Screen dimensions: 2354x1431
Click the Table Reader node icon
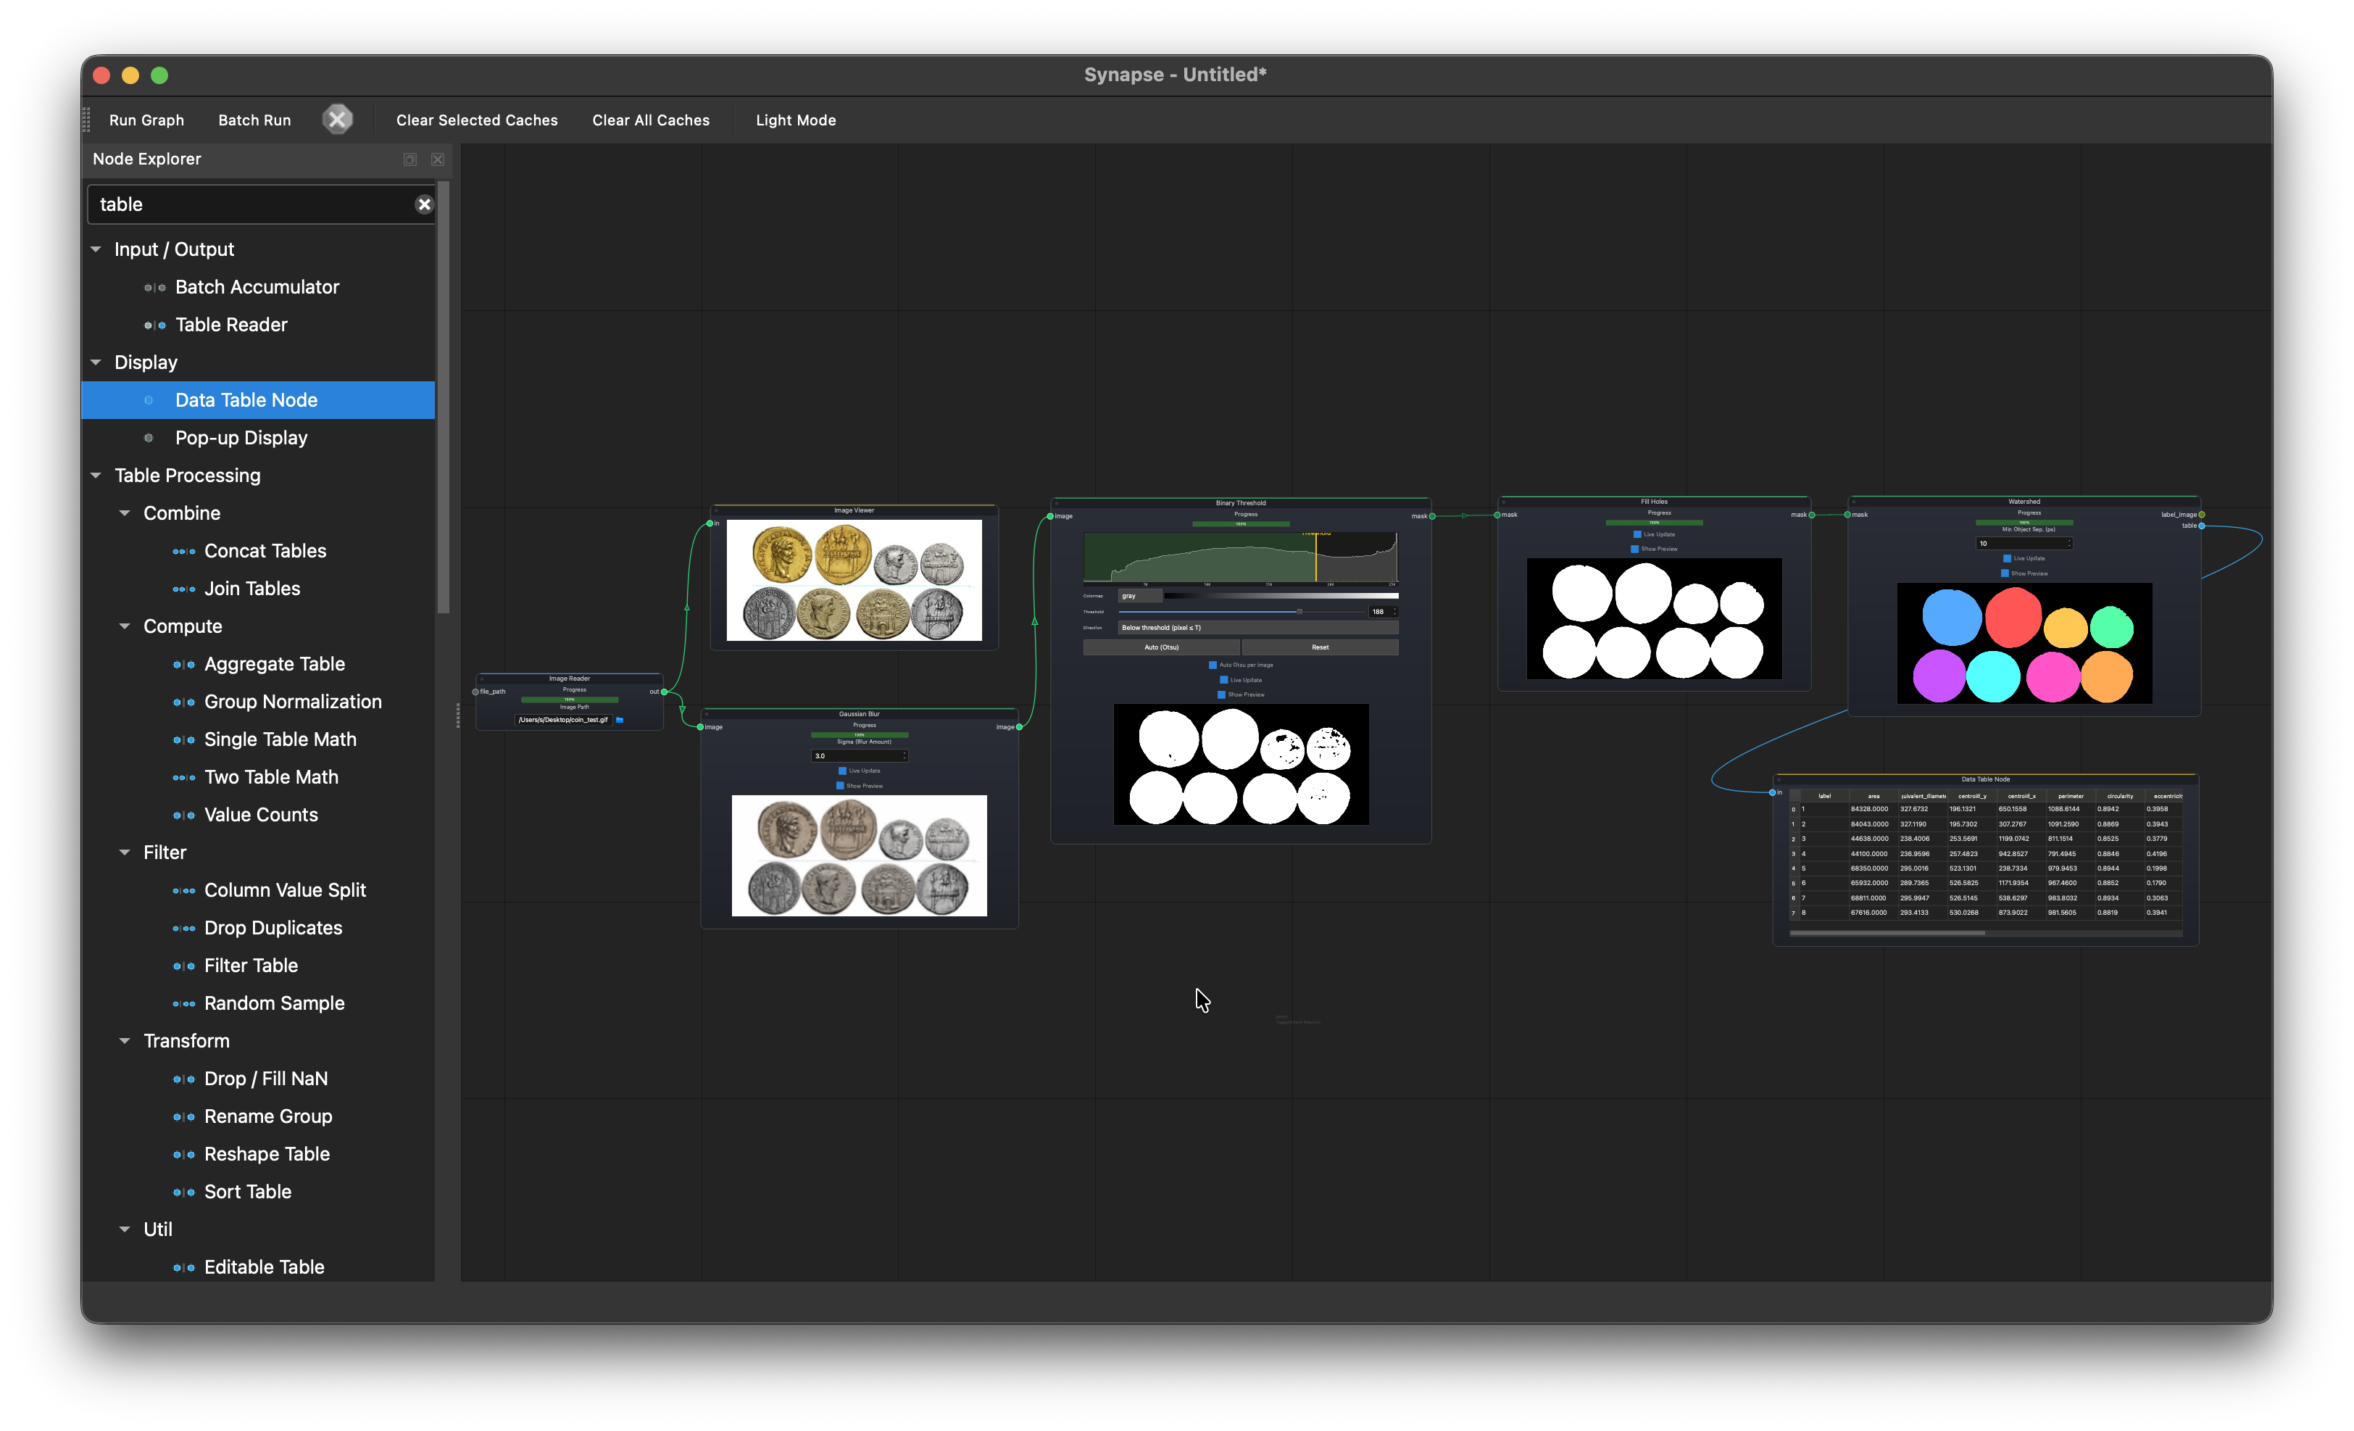point(155,325)
